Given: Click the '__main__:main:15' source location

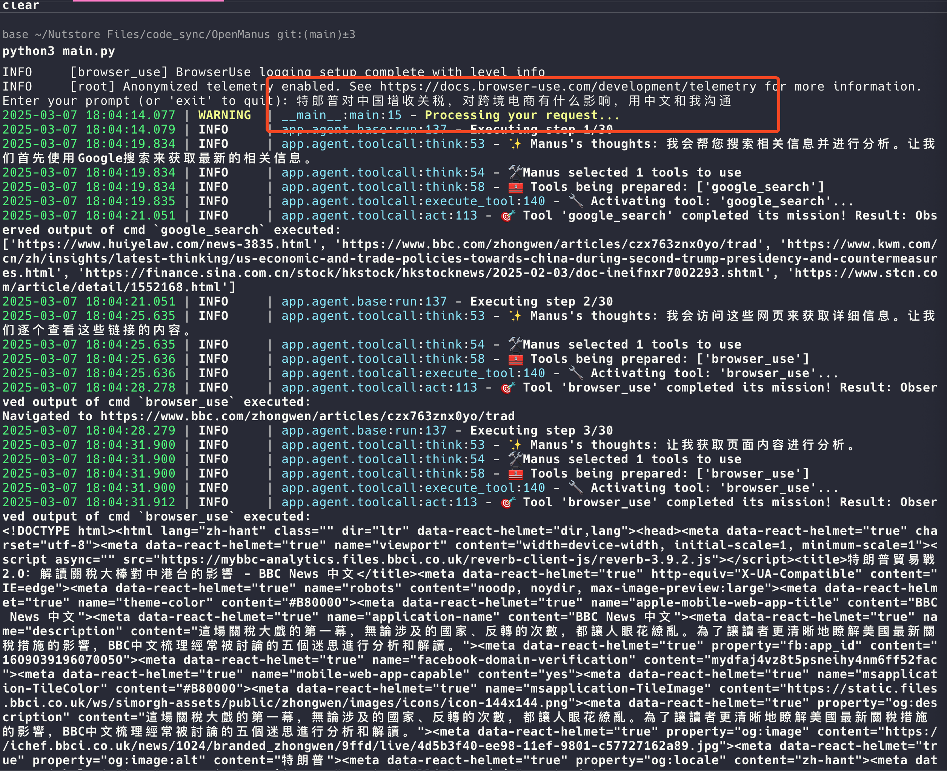Looking at the screenshot, I should [341, 115].
